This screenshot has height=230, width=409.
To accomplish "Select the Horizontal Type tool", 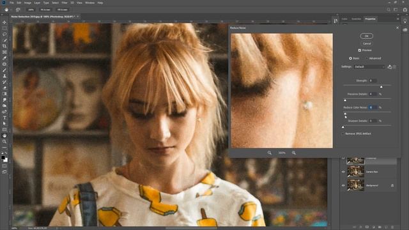I will tap(4, 118).
